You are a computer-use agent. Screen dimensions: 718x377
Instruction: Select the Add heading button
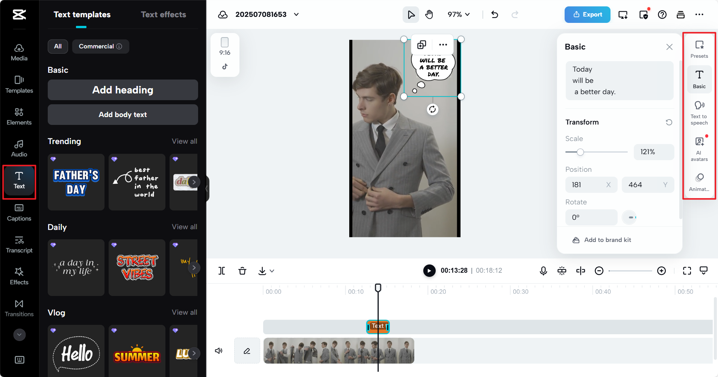[123, 90]
